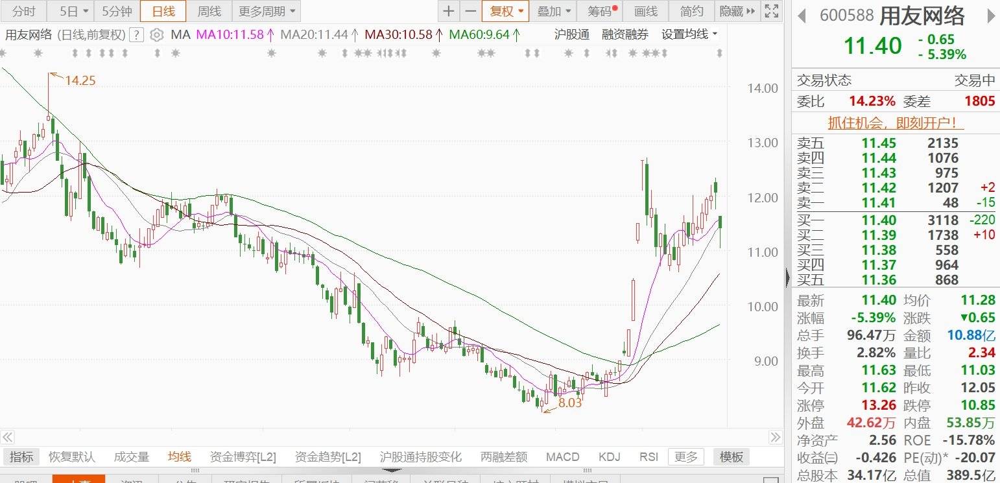Image resolution: width=1000 pixels, height=483 pixels.
Task: Click the 融资融券 label
Action: click(x=625, y=35)
